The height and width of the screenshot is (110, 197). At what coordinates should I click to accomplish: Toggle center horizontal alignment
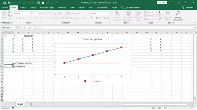[x=51, y=18]
